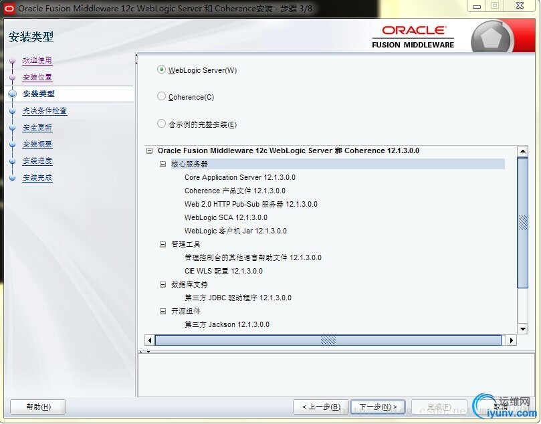541x424 pixels.
Task: Collapse the 开源组件 tree node
Action: click(163, 311)
